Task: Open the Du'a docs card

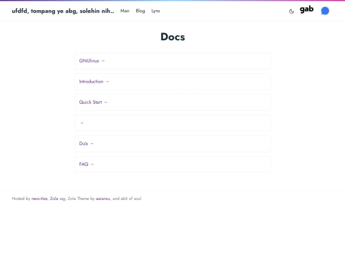Action: [x=172, y=143]
